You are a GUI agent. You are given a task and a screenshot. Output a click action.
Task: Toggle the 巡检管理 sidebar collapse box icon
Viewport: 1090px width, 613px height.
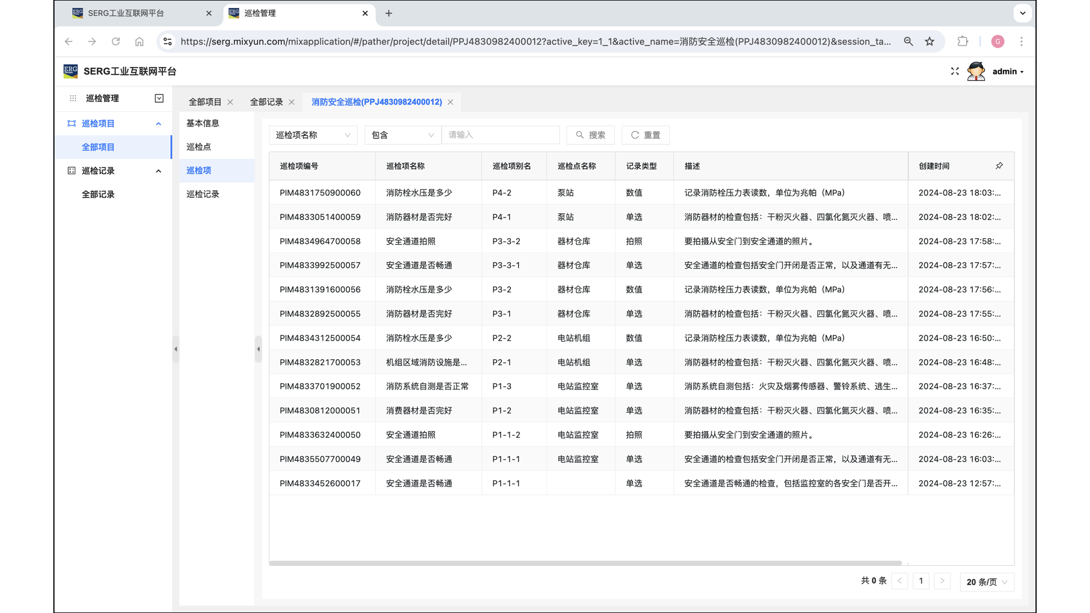point(159,98)
